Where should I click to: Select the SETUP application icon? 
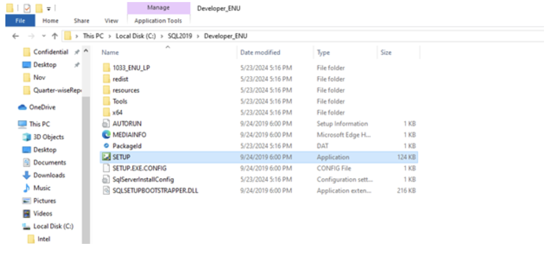pyautogui.click(x=106, y=157)
